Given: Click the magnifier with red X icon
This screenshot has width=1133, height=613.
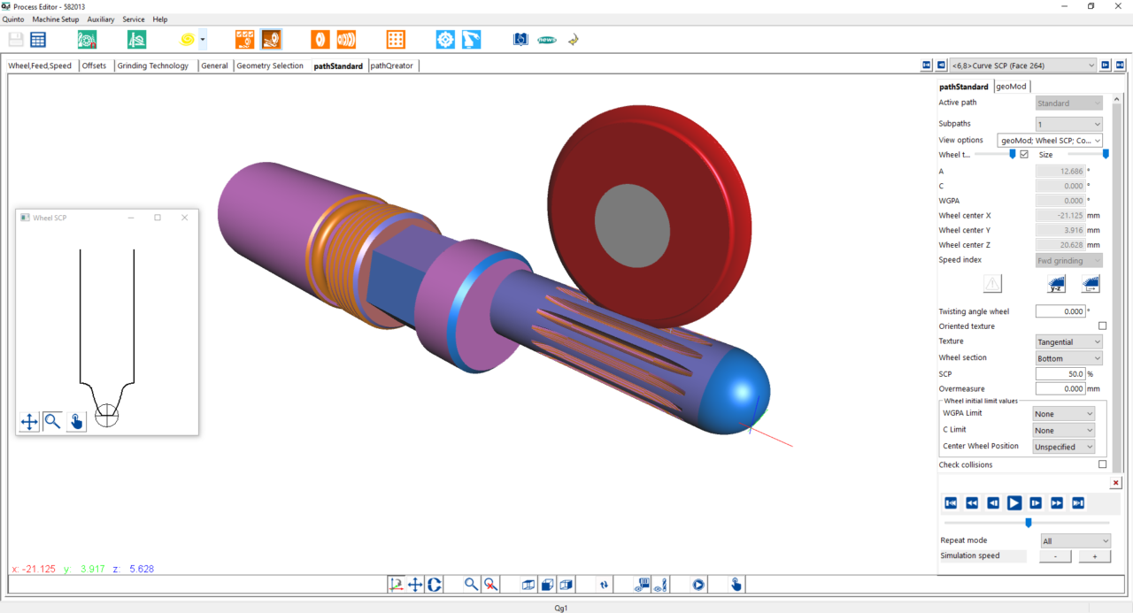Looking at the screenshot, I should [x=490, y=584].
